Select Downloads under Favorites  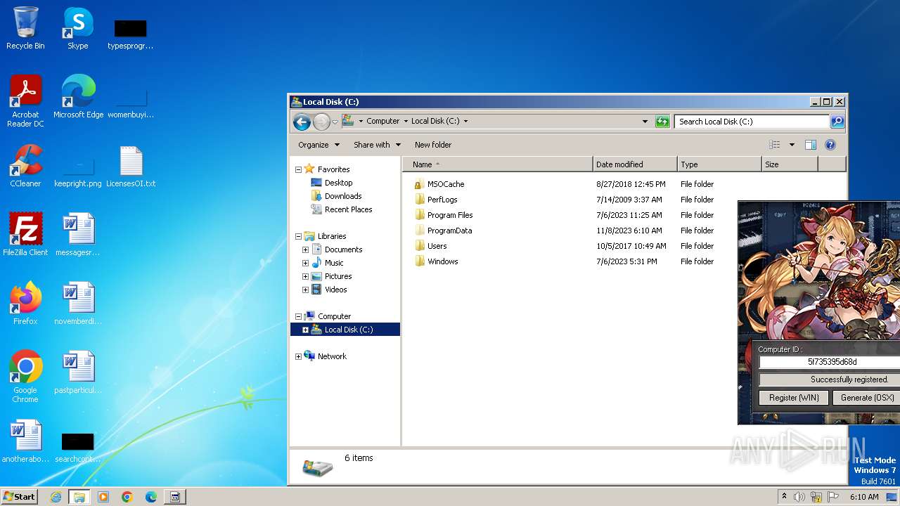pyautogui.click(x=343, y=196)
